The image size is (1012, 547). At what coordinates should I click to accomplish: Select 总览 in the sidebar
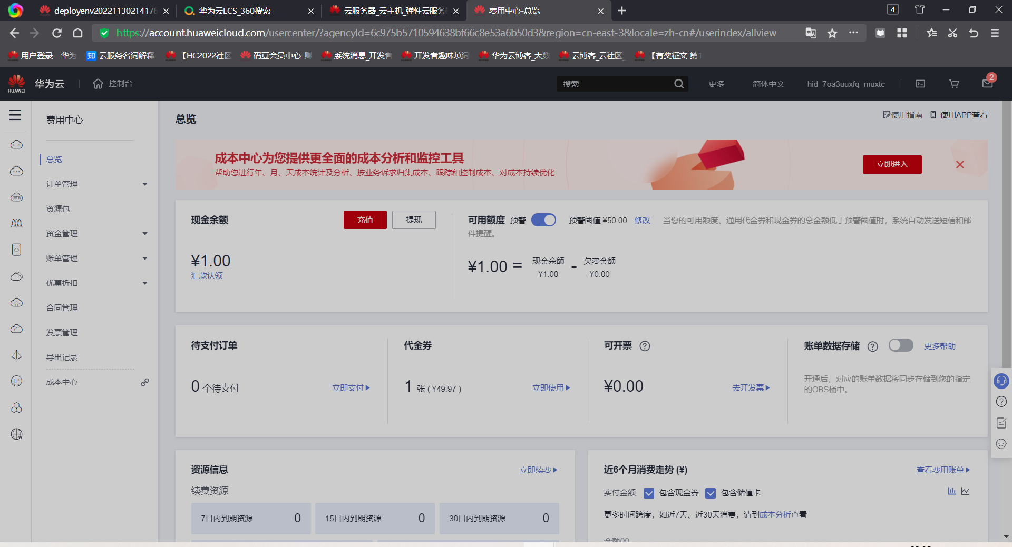pyautogui.click(x=54, y=159)
